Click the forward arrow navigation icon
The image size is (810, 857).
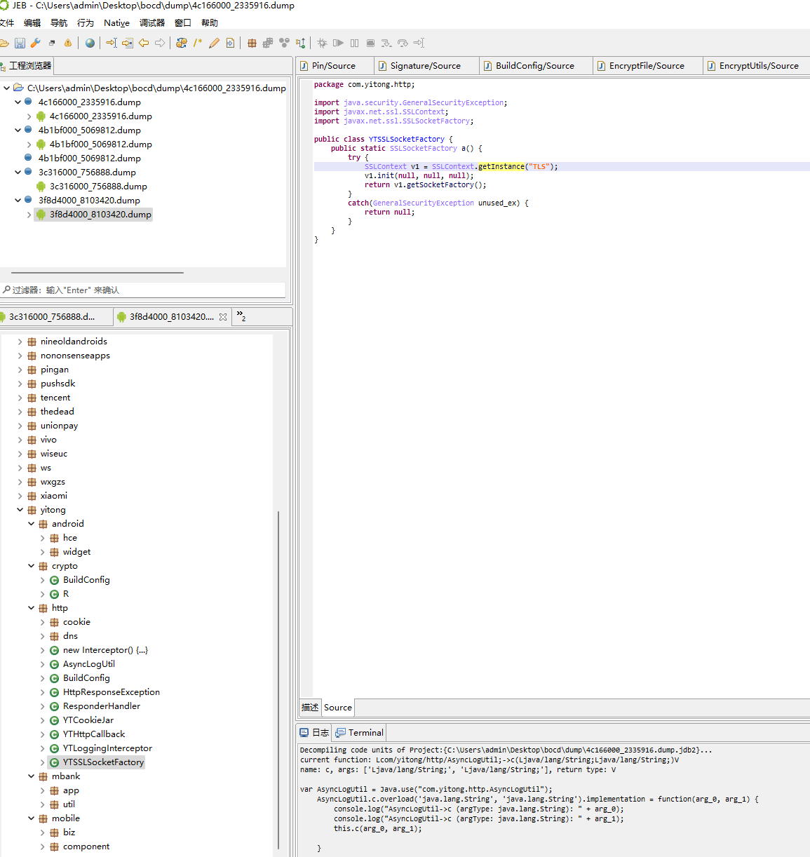pos(160,43)
